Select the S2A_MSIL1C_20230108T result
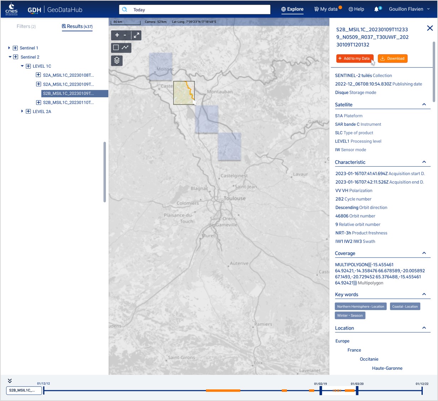Screen dimensions: 438x401 point(69,75)
